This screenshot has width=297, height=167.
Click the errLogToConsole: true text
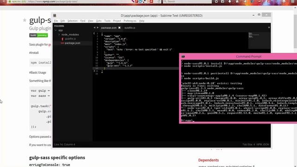tap(50, 165)
